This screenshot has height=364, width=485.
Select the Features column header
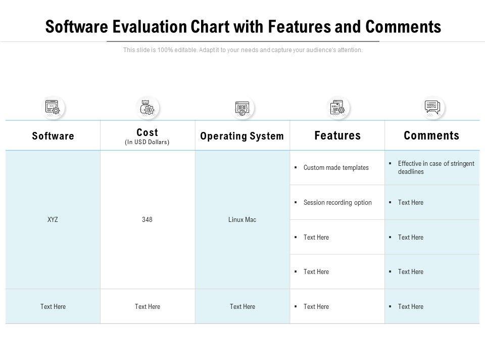click(337, 135)
